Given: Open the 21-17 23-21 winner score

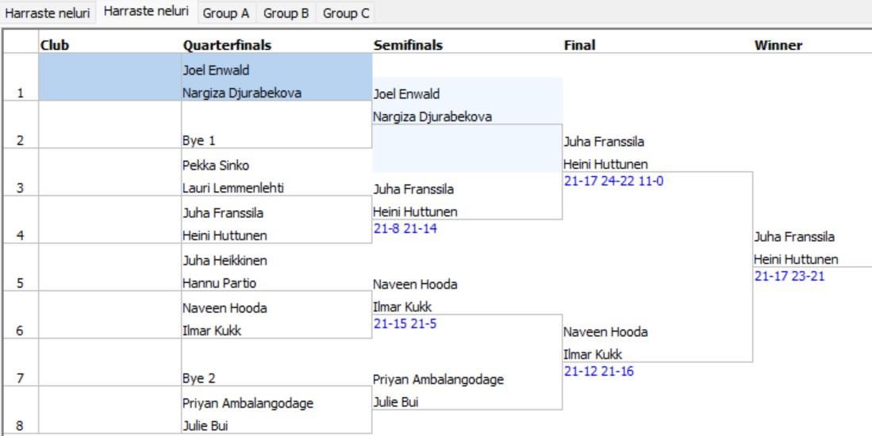Looking at the screenshot, I should 789,276.
